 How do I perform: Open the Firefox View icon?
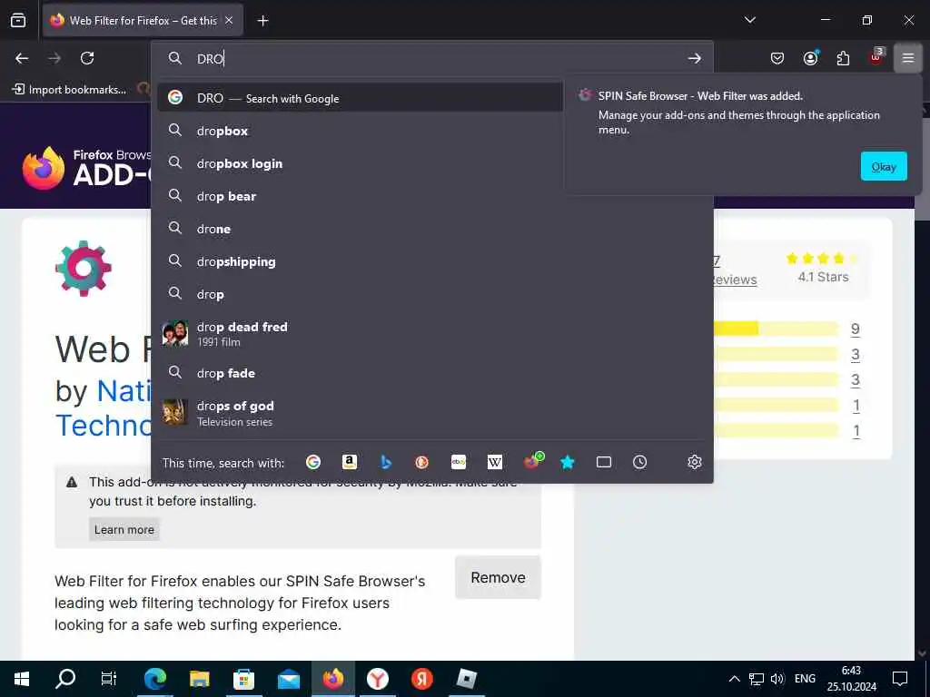pyautogui.click(x=18, y=20)
